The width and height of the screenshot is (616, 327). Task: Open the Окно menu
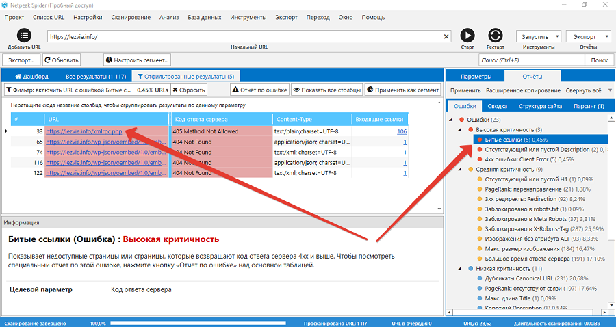click(346, 17)
